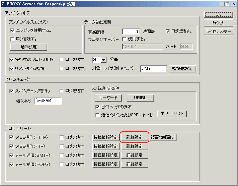This screenshot has width=238, height=186.
Task: Open the 通知設定 button
Action: pos(29,47)
